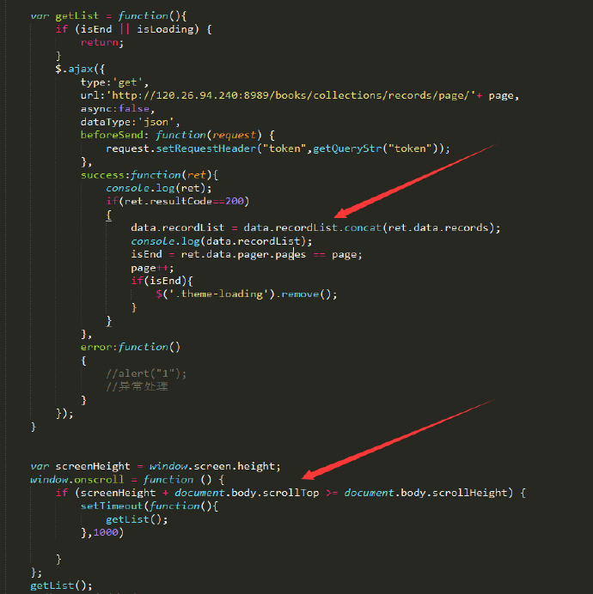The width and height of the screenshot is (593, 594).
Task: Click the 'return;' statement
Action: (x=102, y=42)
